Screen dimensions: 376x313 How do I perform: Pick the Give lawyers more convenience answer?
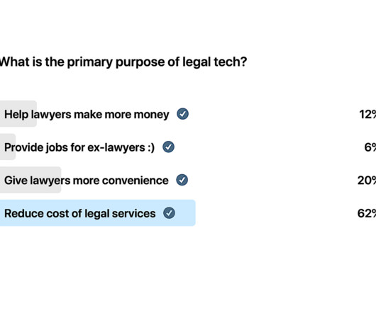tap(87, 181)
